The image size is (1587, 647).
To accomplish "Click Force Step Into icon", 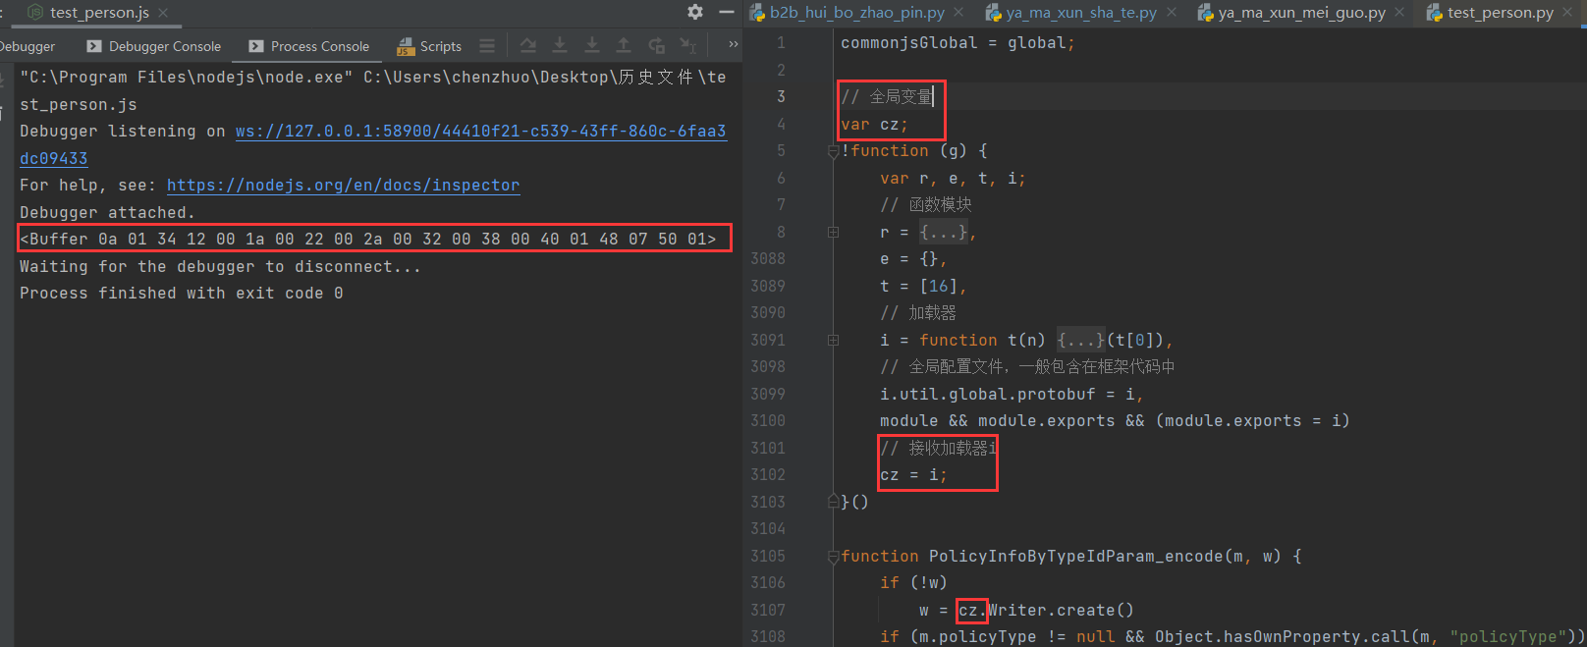I will click(x=592, y=45).
